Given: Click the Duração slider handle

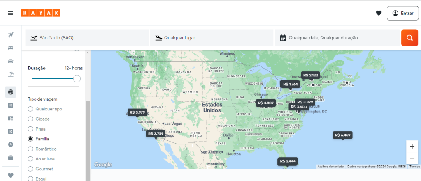Looking at the screenshot, I should tap(77, 79).
